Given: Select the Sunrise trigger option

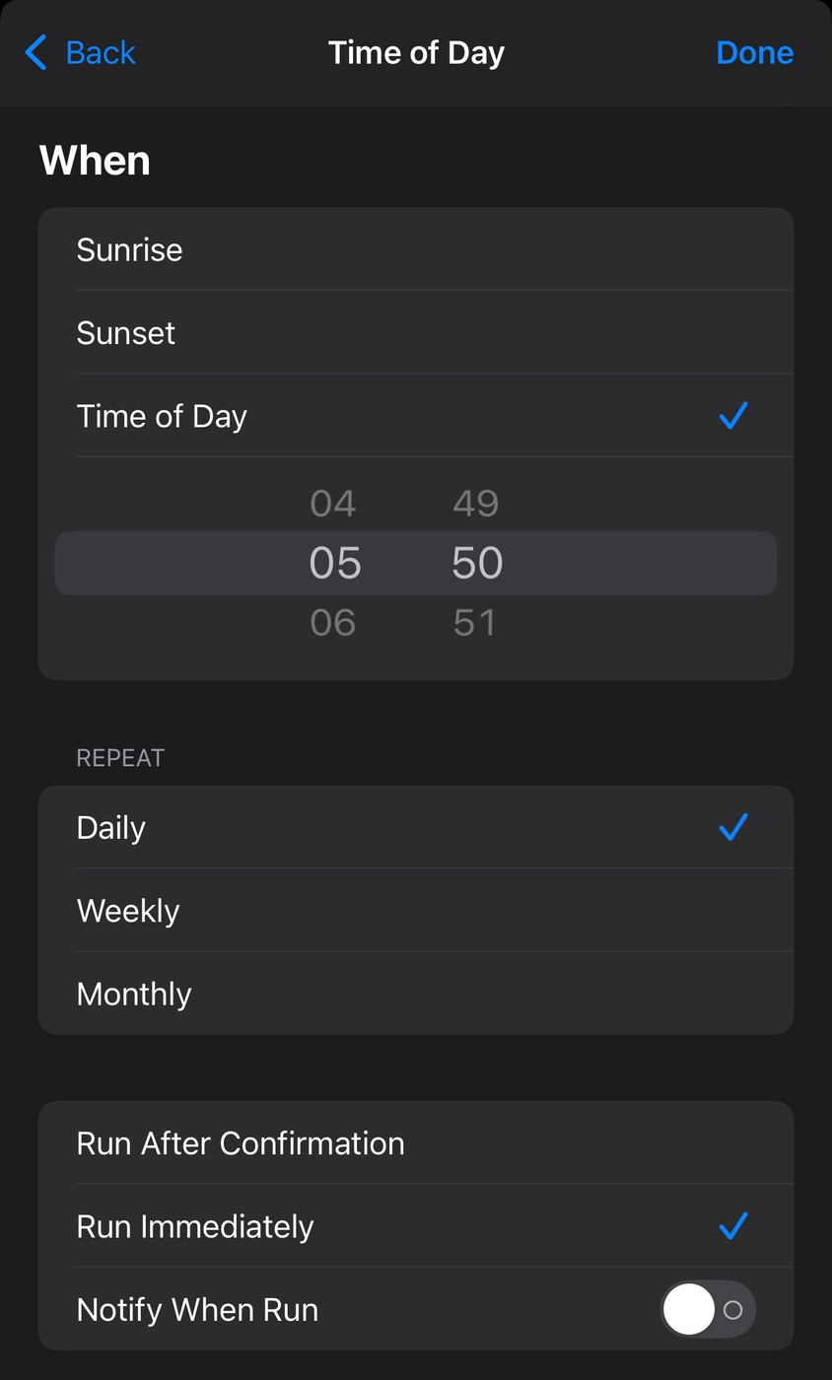Looking at the screenshot, I should coord(129,250).
